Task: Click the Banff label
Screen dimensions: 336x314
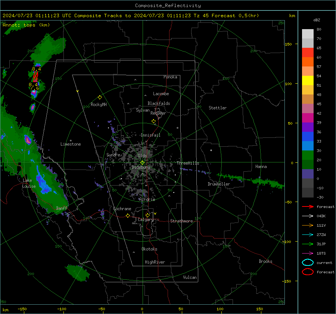Action: tap(62, 208)
